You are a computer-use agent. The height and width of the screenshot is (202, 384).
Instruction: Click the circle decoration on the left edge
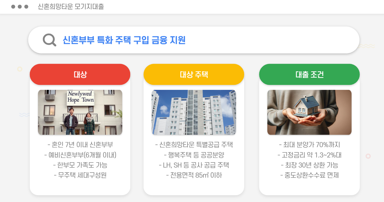pos(20,69)
